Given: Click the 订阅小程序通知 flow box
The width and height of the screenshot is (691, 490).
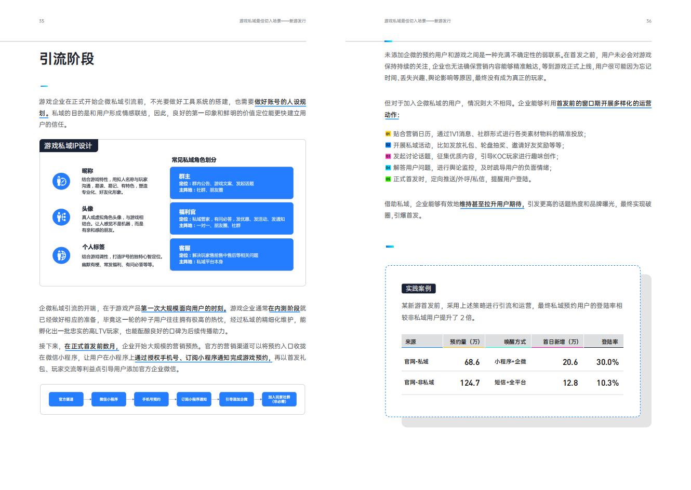Looking at the screenshot, I should (x=194, y=399).
